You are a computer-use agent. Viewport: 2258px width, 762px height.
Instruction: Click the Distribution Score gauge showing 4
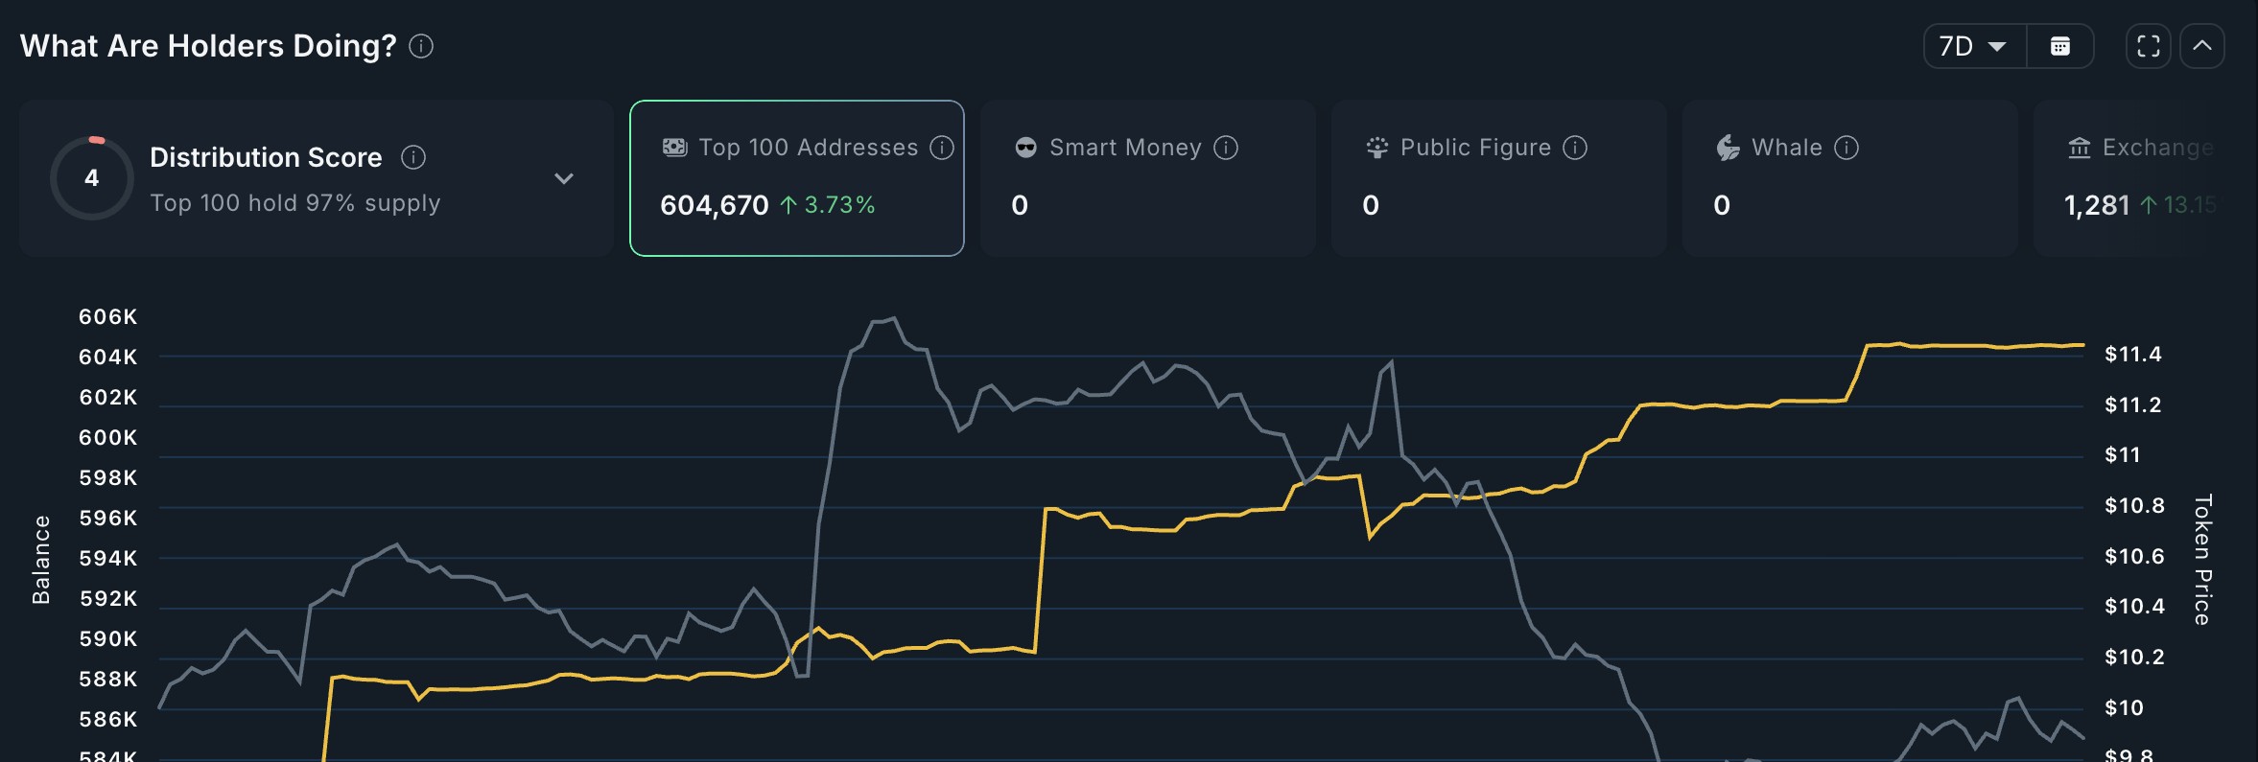(x=92, y=178)
